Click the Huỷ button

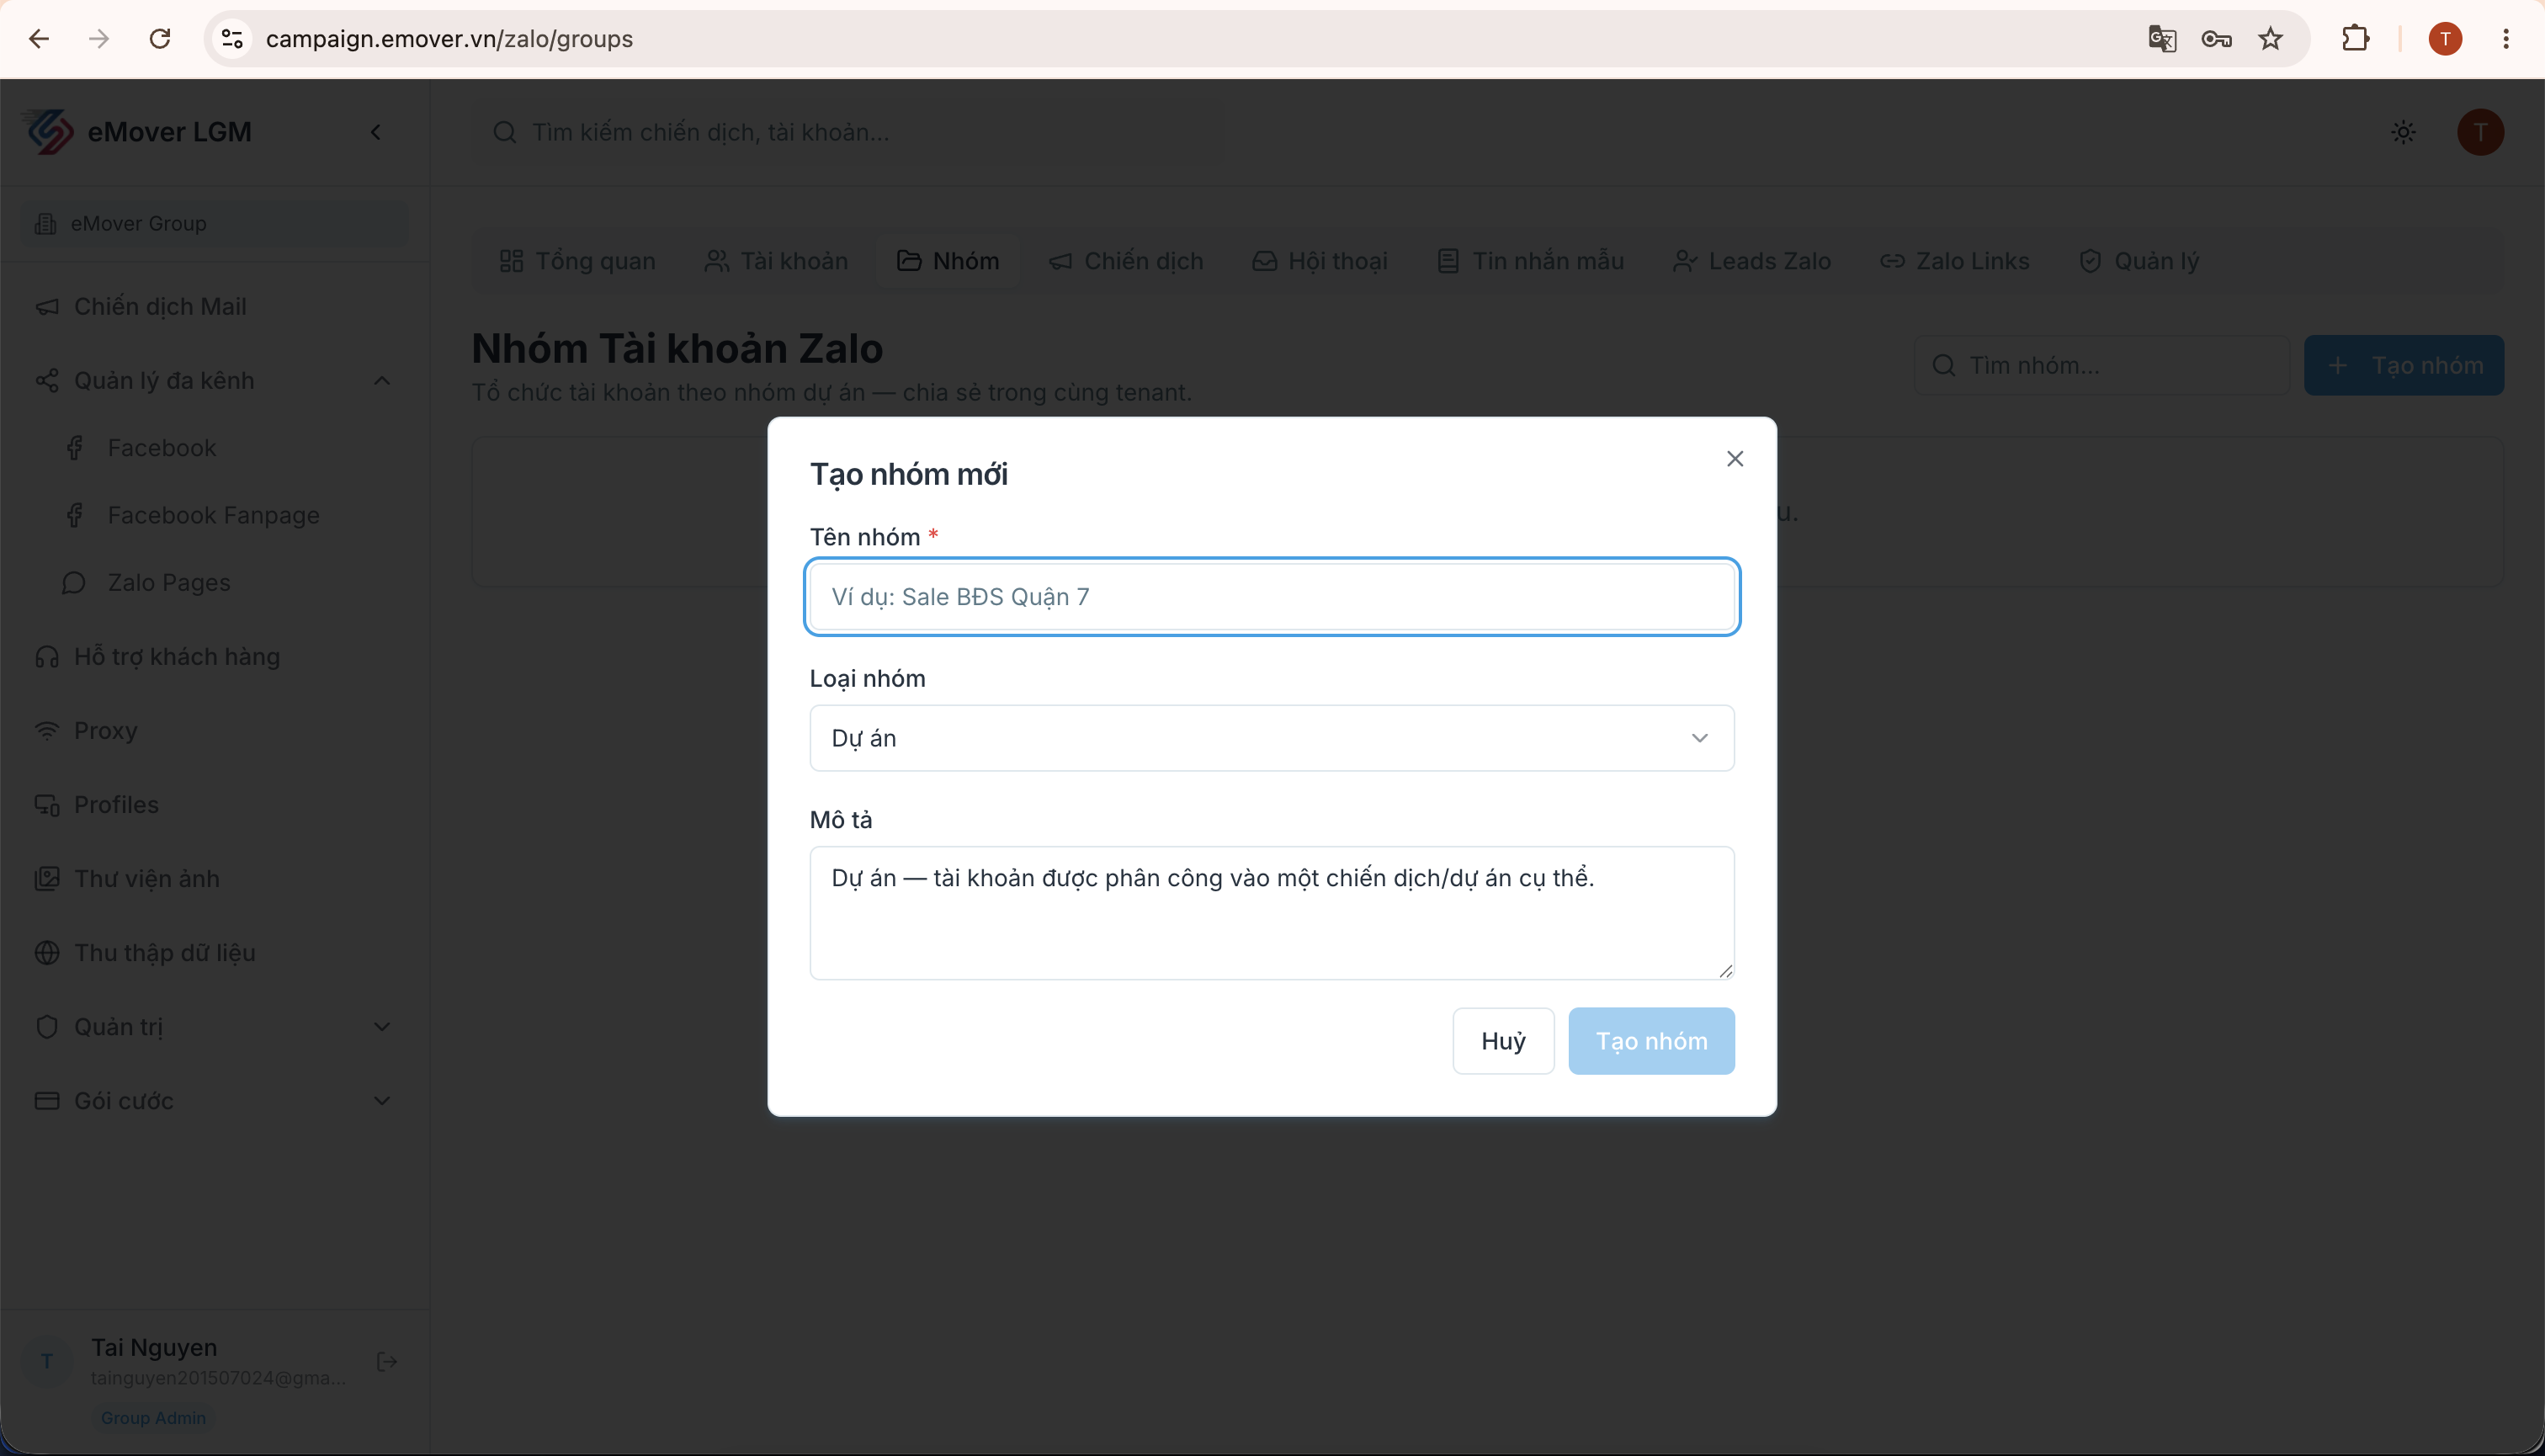pyautogui.click(x=1502, y=1041)
